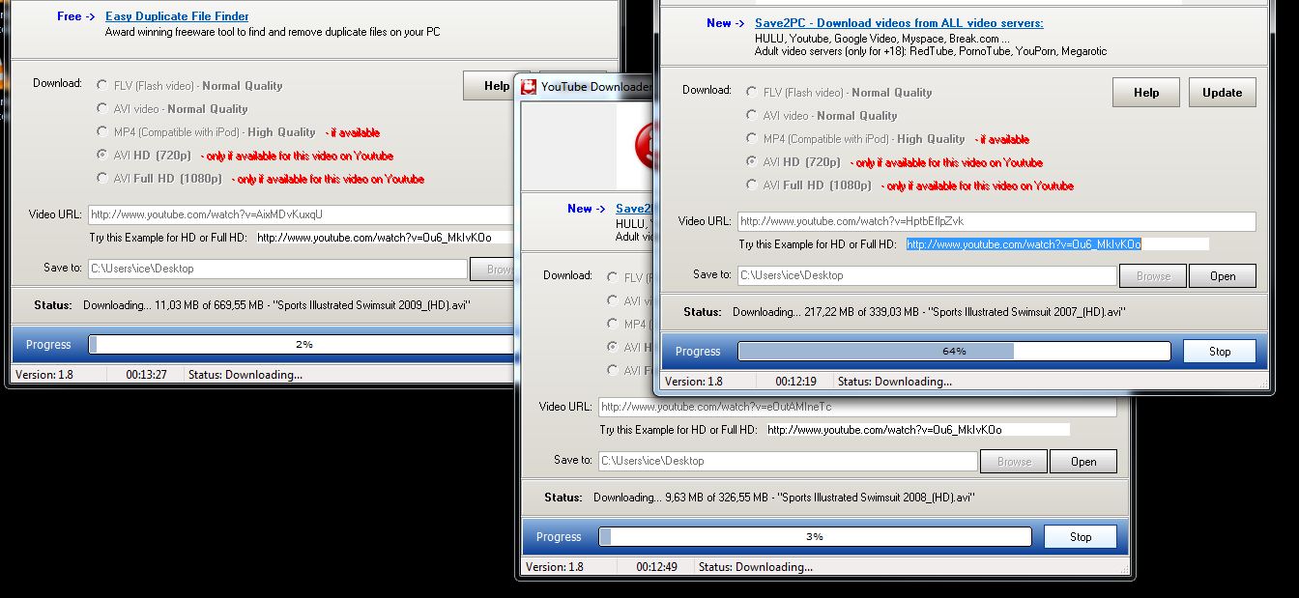Click Version: 1.8 in the 2008 window status bar

point(555,567)
